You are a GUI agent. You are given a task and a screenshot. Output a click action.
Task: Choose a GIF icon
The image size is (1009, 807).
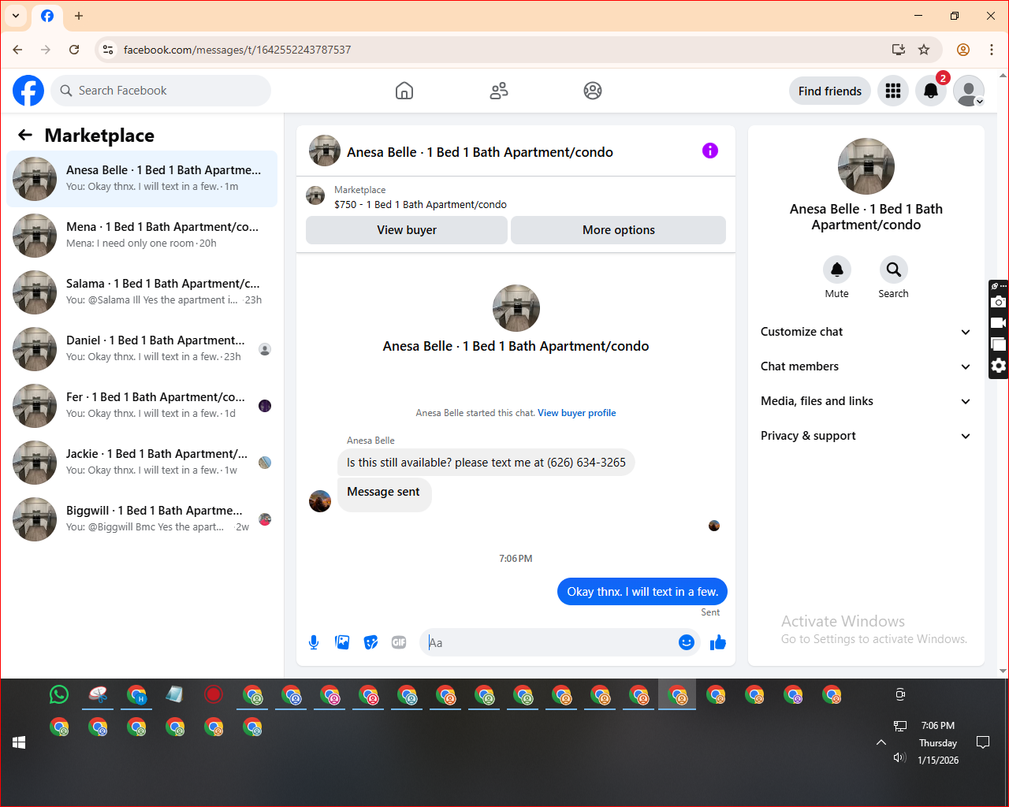399,642
